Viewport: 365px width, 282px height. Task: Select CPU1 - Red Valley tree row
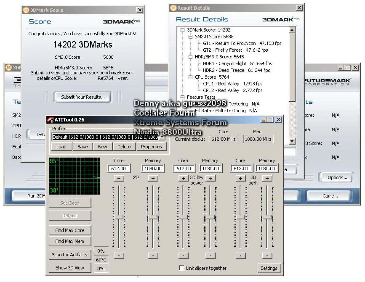(x=232, y=84)
